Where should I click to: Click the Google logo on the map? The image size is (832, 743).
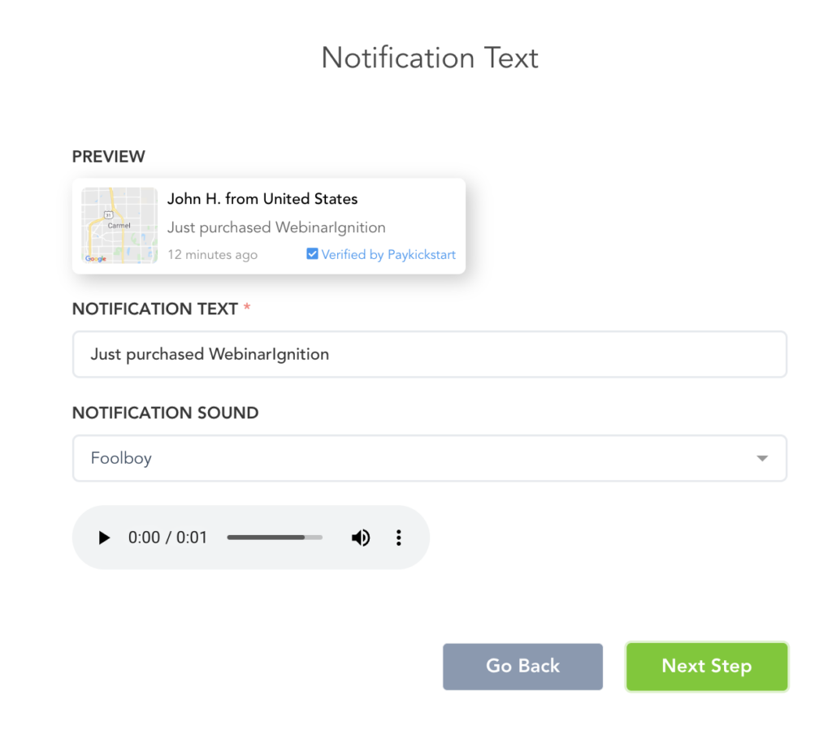pyautogui.click(x=96, y=258)
